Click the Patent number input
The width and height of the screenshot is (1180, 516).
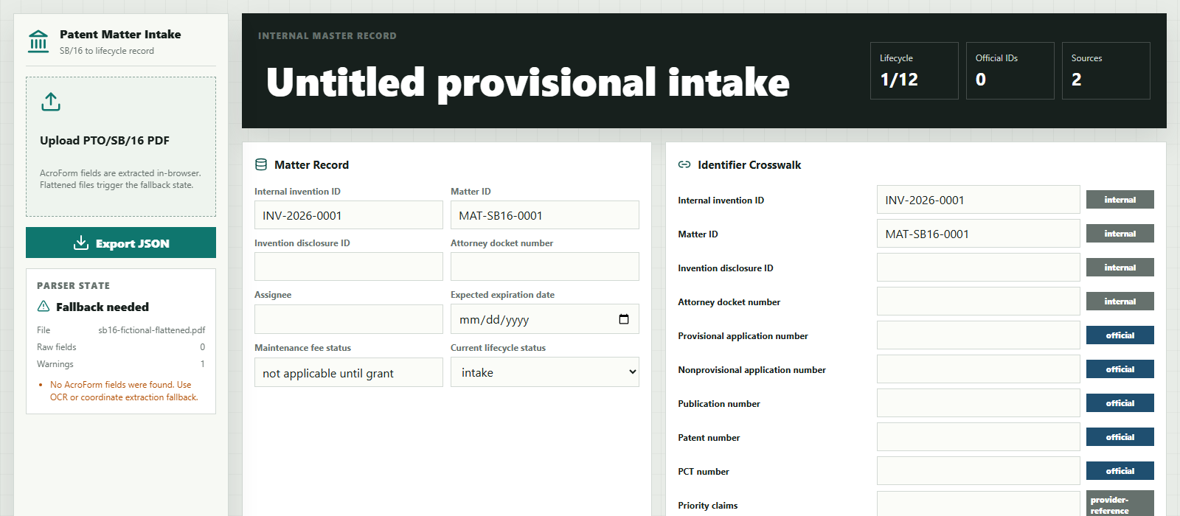(979, 437)
